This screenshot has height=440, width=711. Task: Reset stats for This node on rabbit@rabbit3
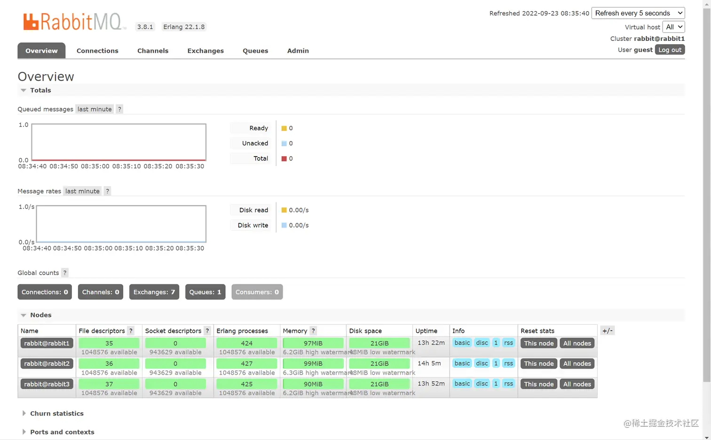click(539, 384)
